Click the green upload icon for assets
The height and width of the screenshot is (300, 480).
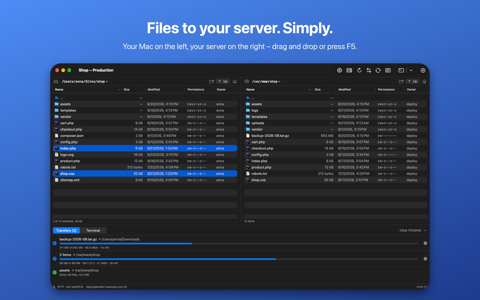click(55, 272)
